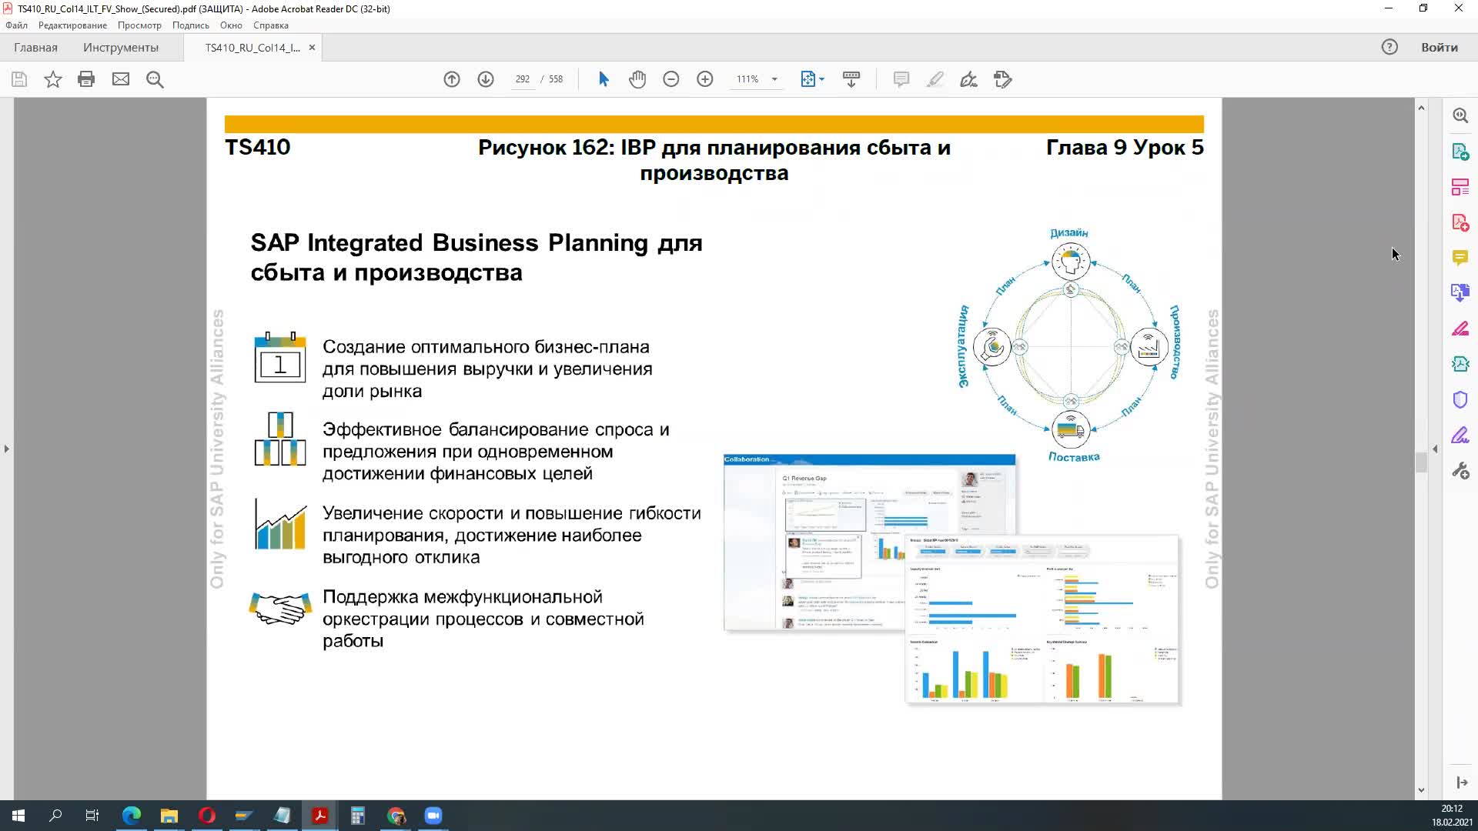Click the vertical scrollbar thumb
This screenshot has height=831, width=1478.
pos(1421,462)
